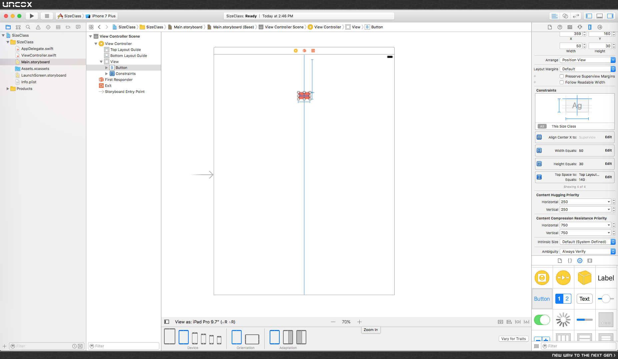Open the Add New Constraints pin menu
This screenshot has width=618, height=359.
518,322
